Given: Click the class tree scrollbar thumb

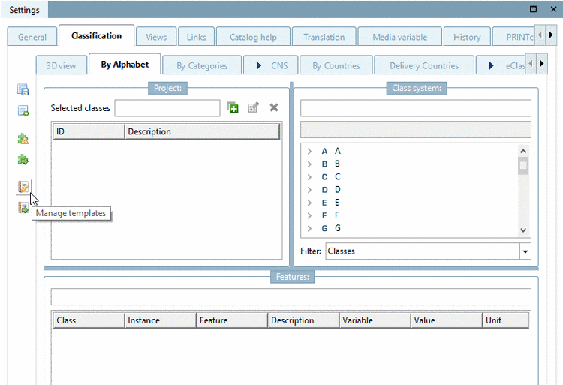Looking at the screenshot, I should click(523, 165).
